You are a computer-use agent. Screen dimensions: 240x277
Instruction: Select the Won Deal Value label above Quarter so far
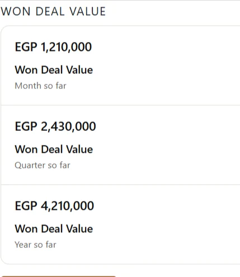pos(54,149)
